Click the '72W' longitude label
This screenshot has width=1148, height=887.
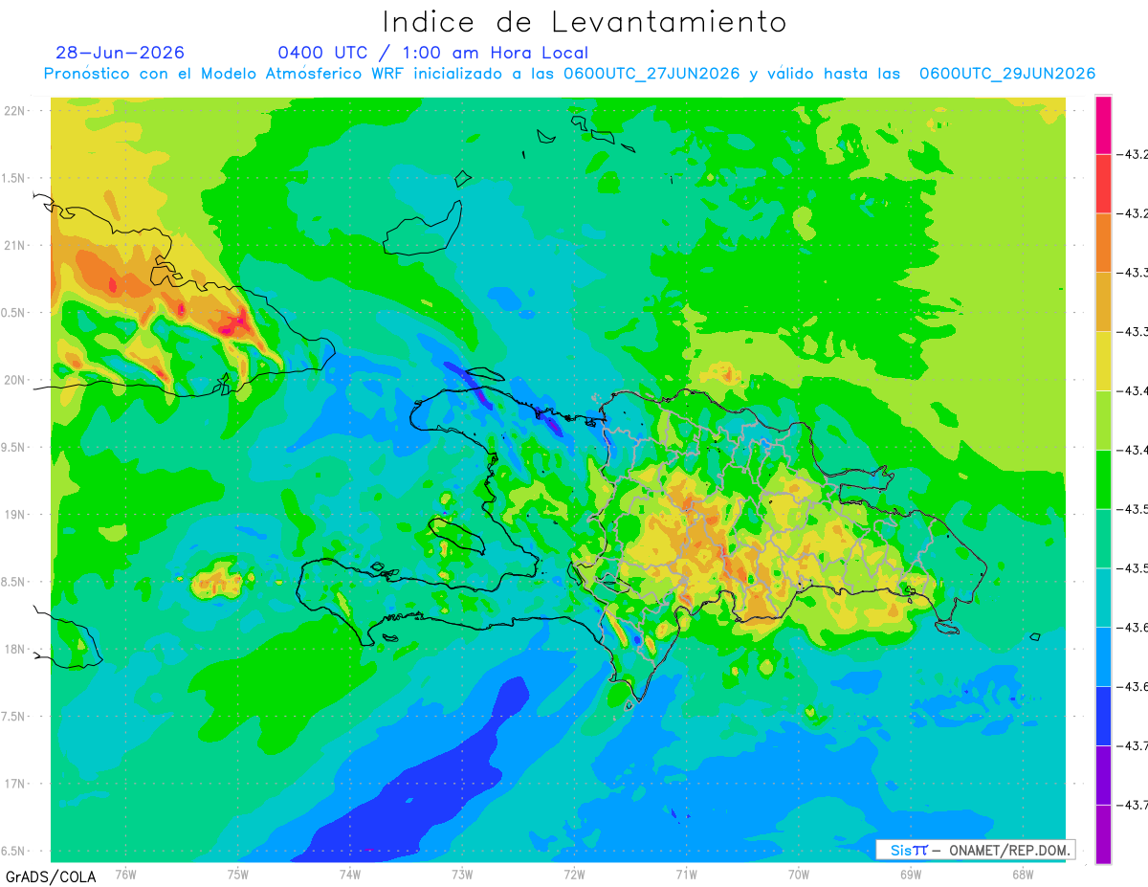(574, 875)
